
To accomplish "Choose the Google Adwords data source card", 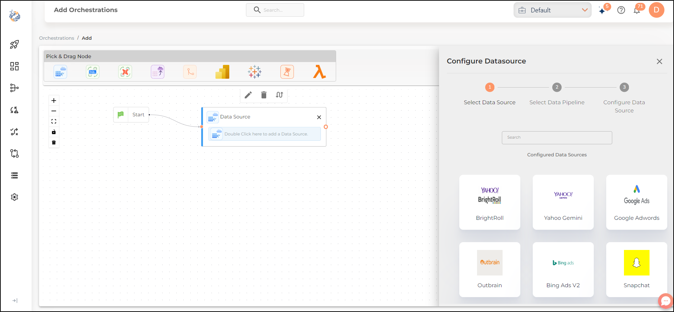I will click(x=637, y=202).
